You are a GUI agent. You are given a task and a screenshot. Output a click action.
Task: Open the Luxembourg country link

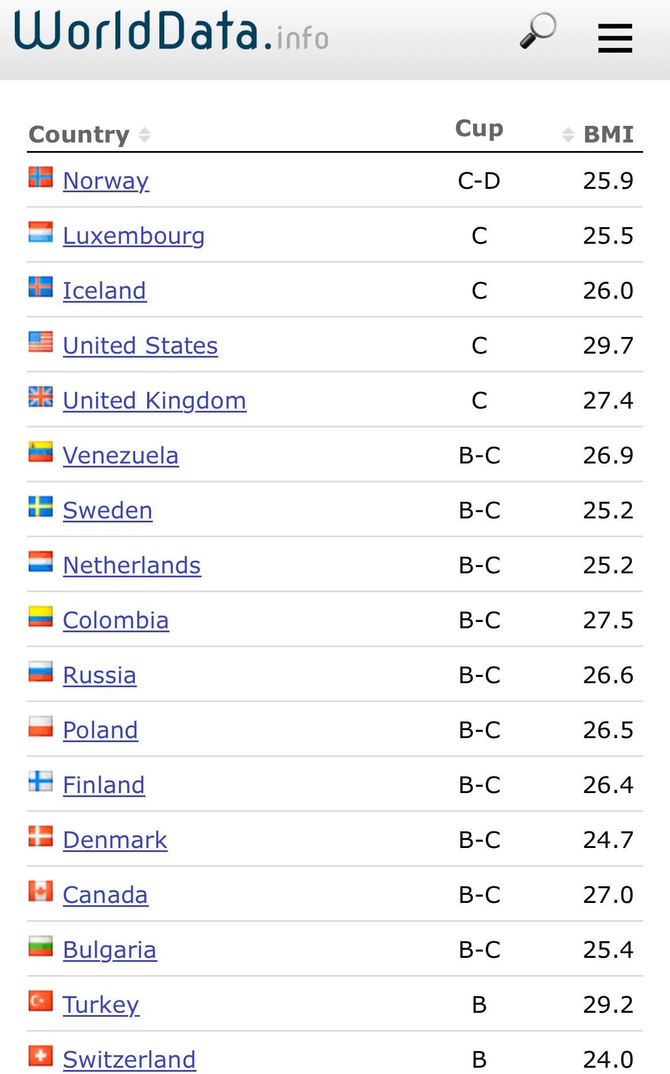click(x=133, y=236)
